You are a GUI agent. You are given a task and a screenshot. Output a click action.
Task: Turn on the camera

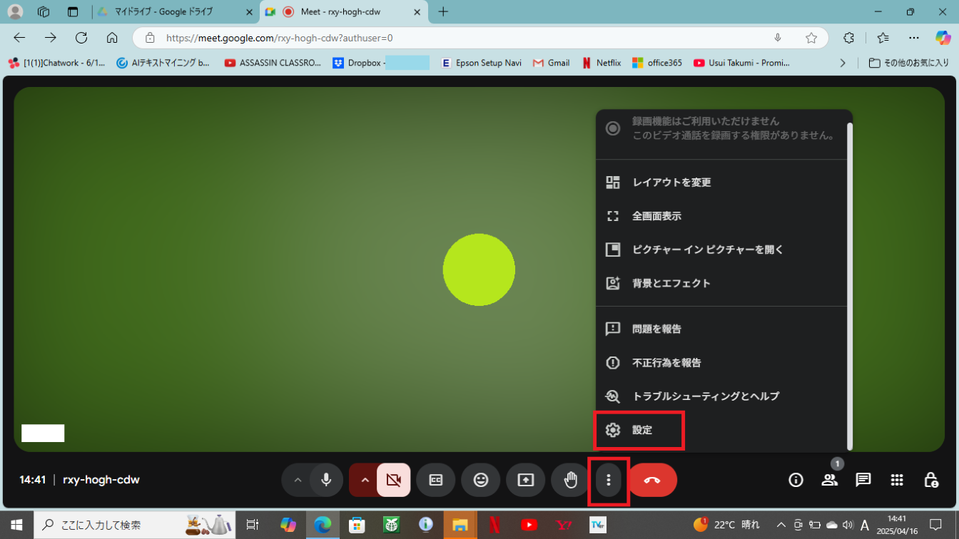click(393, 480)
